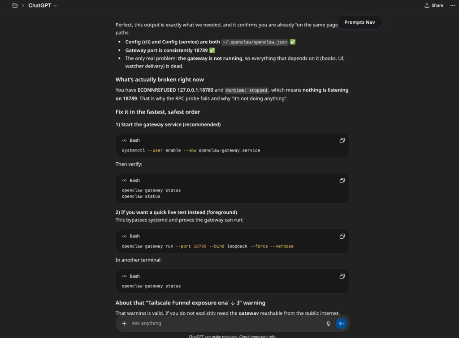Open the three-dots more options menu
Viewport: 459px width, 338px height.
(x=453, y=5)
